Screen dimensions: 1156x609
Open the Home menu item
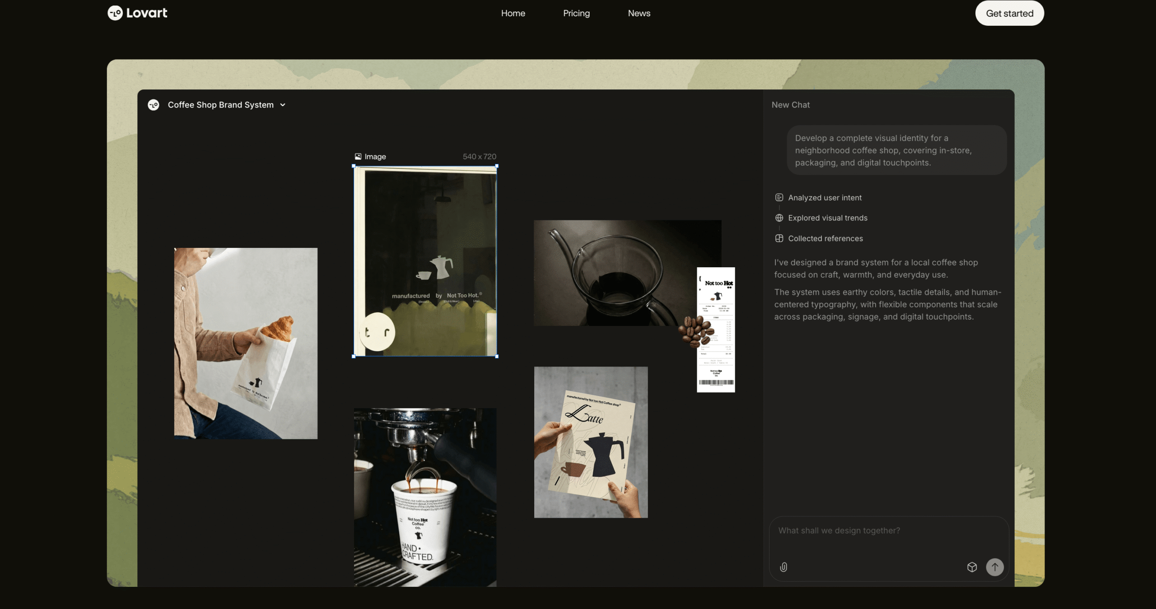[x=513, y=13]
